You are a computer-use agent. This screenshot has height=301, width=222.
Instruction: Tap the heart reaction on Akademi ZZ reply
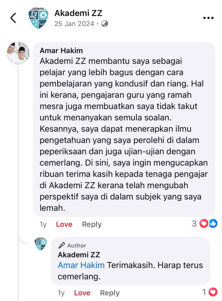pos(213,292)
